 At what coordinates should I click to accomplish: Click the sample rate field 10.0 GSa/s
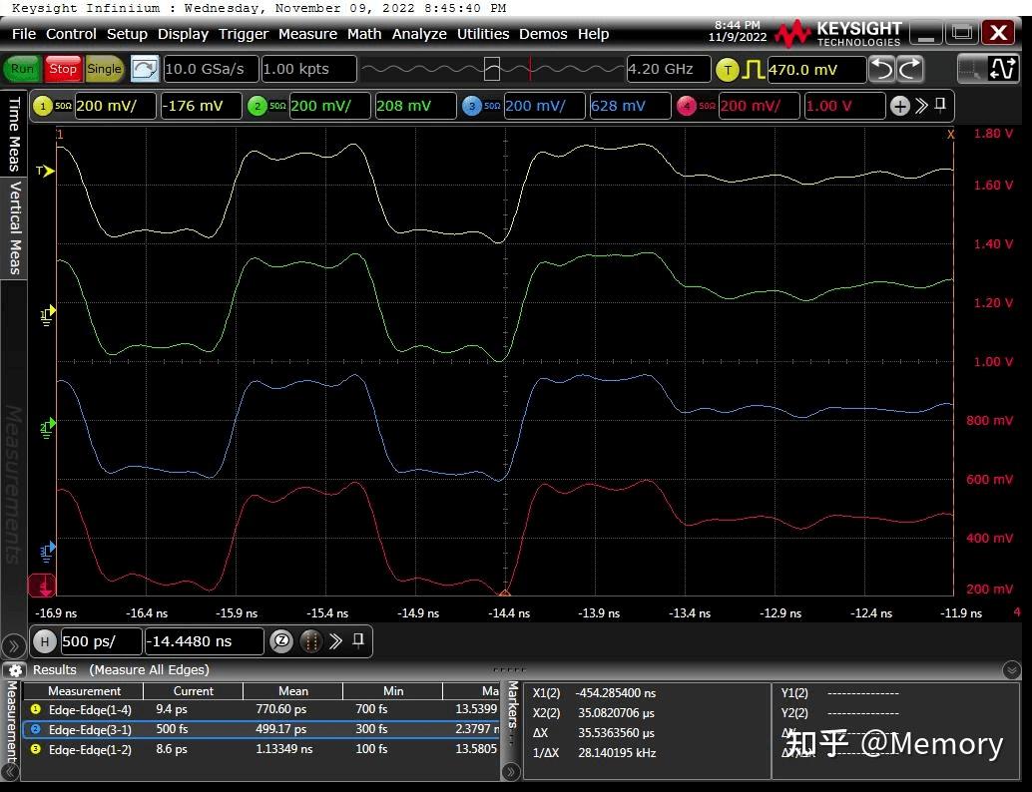210,69
